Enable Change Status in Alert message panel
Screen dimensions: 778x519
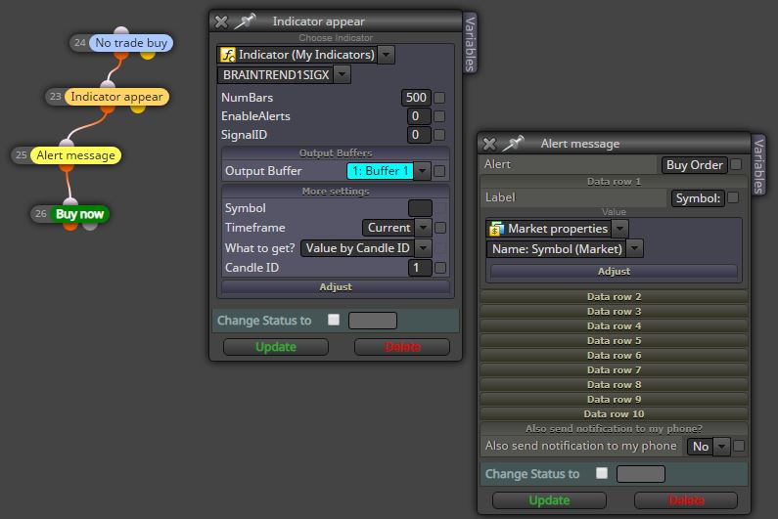pyautogui.click(x=602, y=473)
